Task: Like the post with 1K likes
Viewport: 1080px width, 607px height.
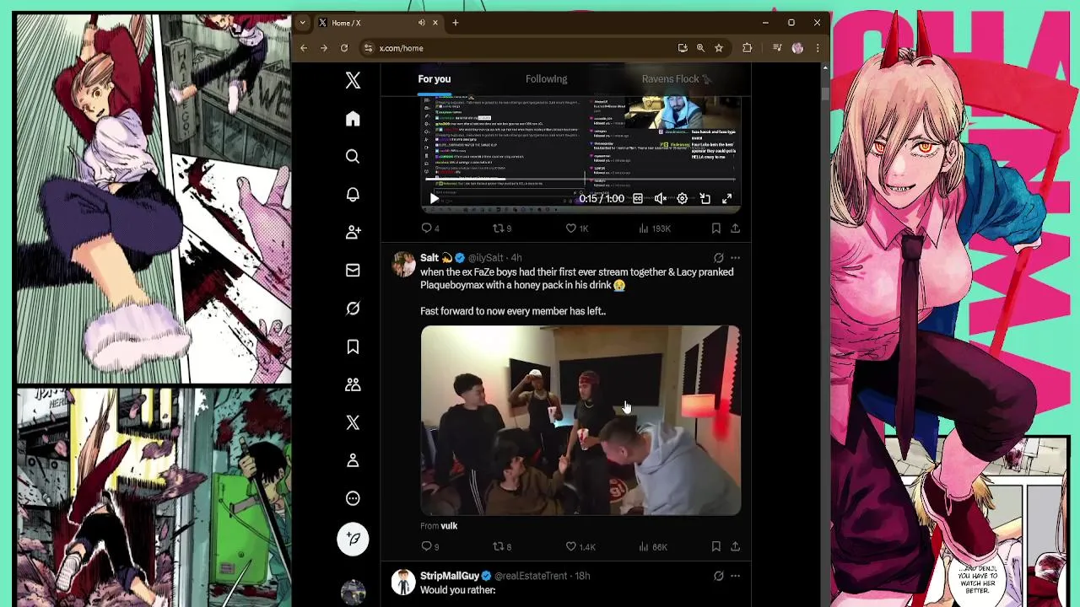Action: [577, 228]
